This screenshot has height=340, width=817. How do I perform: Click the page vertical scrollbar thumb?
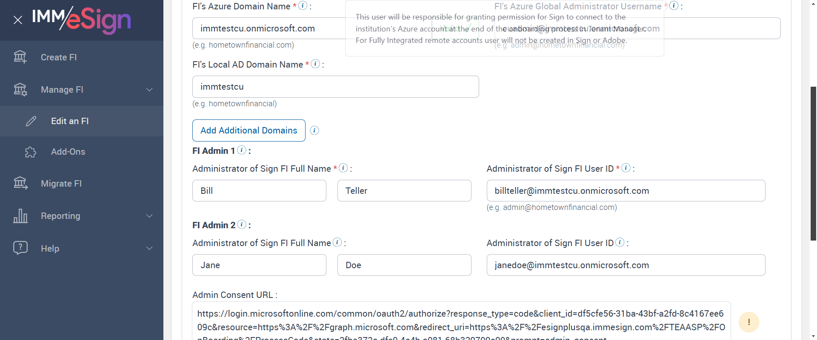(813, 164)
